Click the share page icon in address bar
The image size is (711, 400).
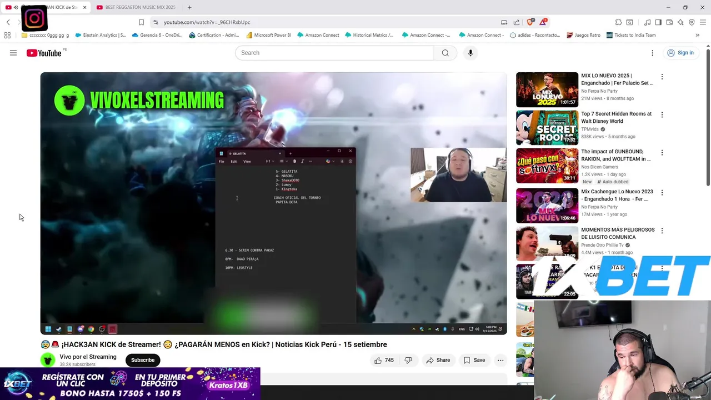click(x=517, y=22)
